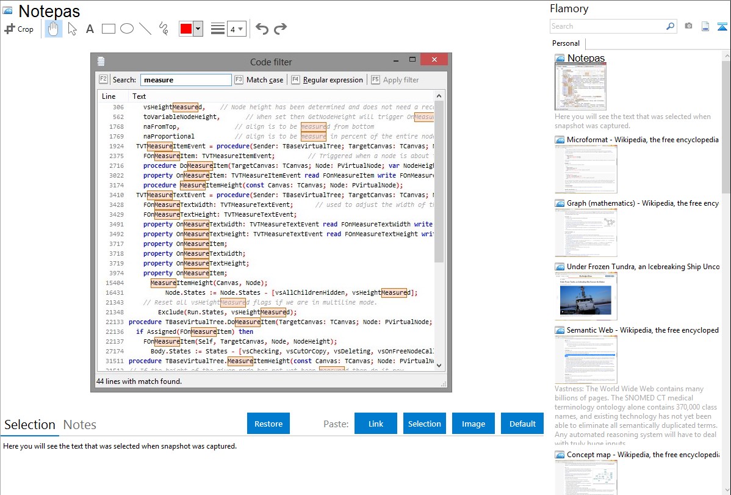731x495 pixels.
Task: Click the red color swatch
Action: point(186,29)
